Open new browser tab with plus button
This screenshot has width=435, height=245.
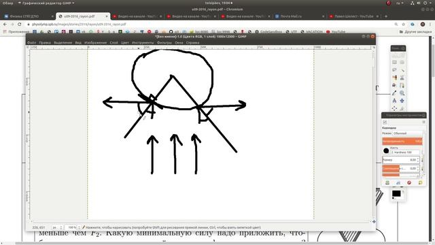pyautogui.click(x=385, y=16)
